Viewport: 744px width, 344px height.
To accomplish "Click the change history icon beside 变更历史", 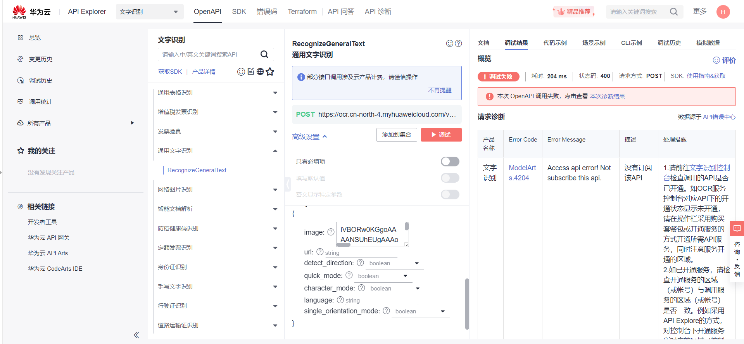I will tap(20, 59).
